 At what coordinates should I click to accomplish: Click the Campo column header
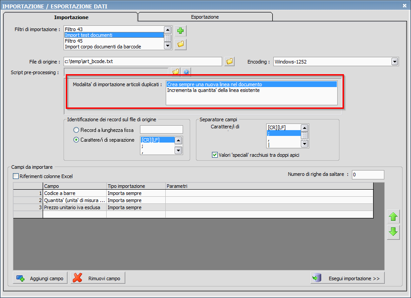point(75,186)
